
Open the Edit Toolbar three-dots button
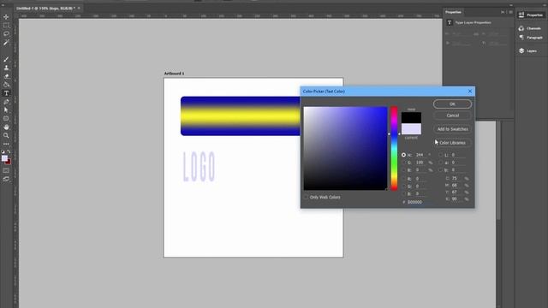point(6,144)
